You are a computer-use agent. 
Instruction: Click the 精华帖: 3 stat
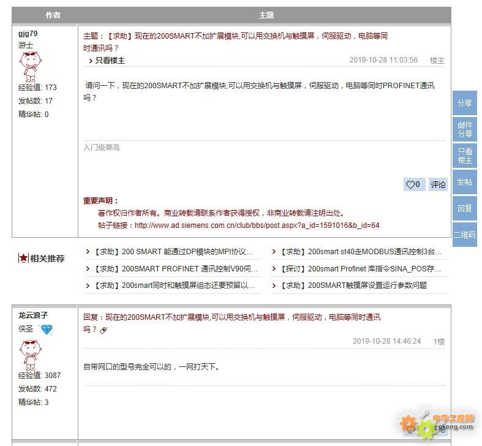[x=34, y=403]
